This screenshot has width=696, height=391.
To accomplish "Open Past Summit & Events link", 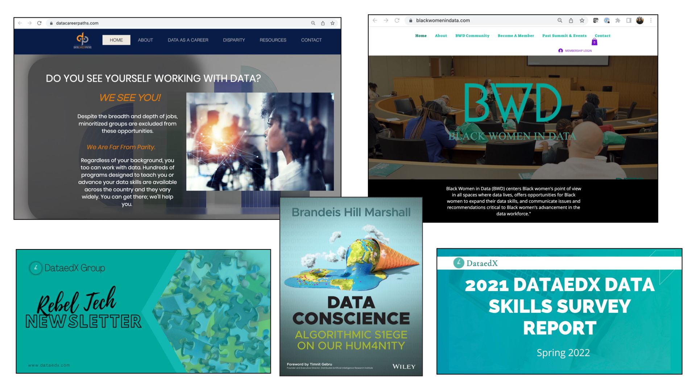I will pos(564,36).
